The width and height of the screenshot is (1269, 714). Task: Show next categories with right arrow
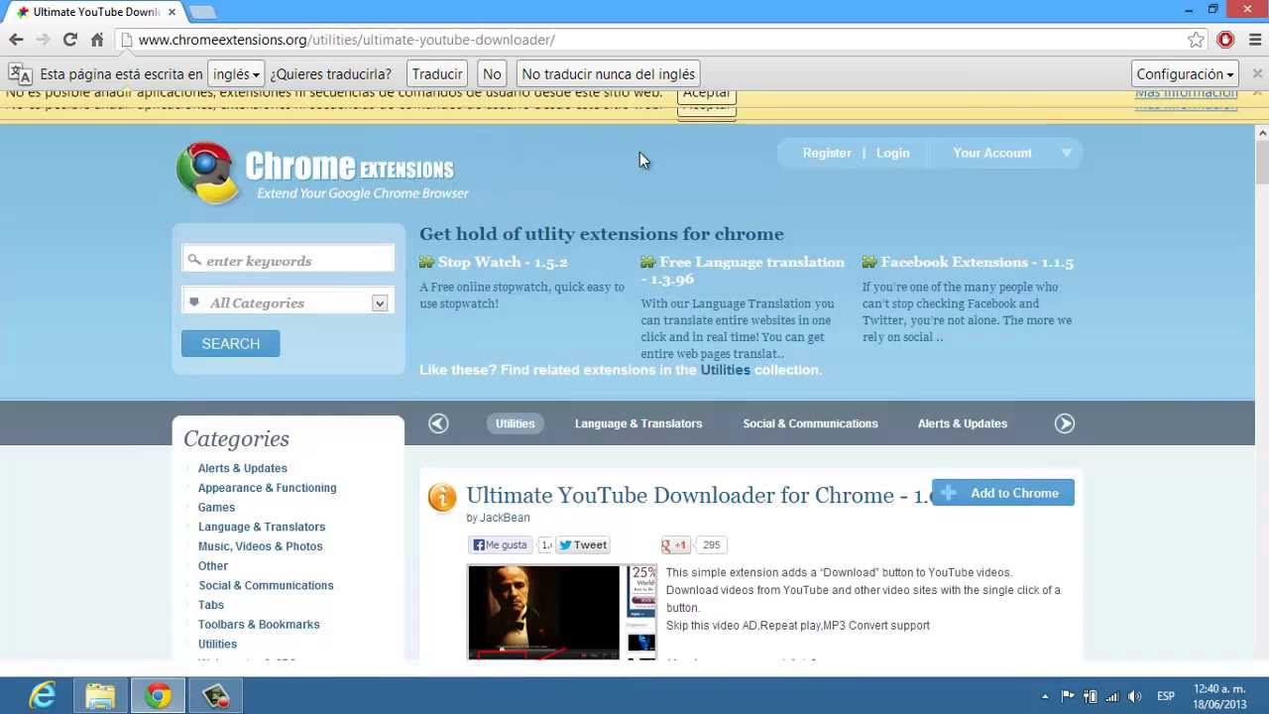1065,423
